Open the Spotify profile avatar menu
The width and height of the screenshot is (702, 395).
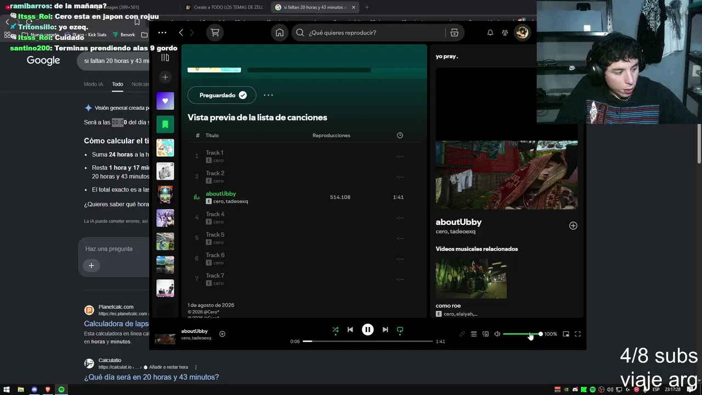(522, 33)
